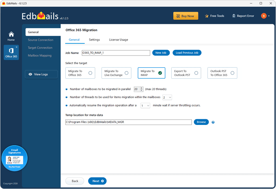Image resolution: width=276 pixels, height=189 pixels.
Task: Open the threads per mailbox dropdown
Action: (167, 97)
